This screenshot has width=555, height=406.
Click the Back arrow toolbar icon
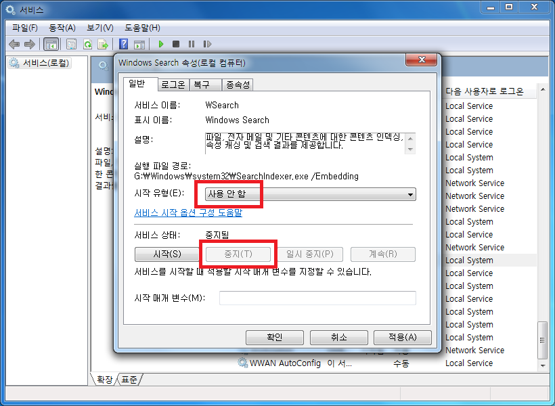click(x=14, y=44)
